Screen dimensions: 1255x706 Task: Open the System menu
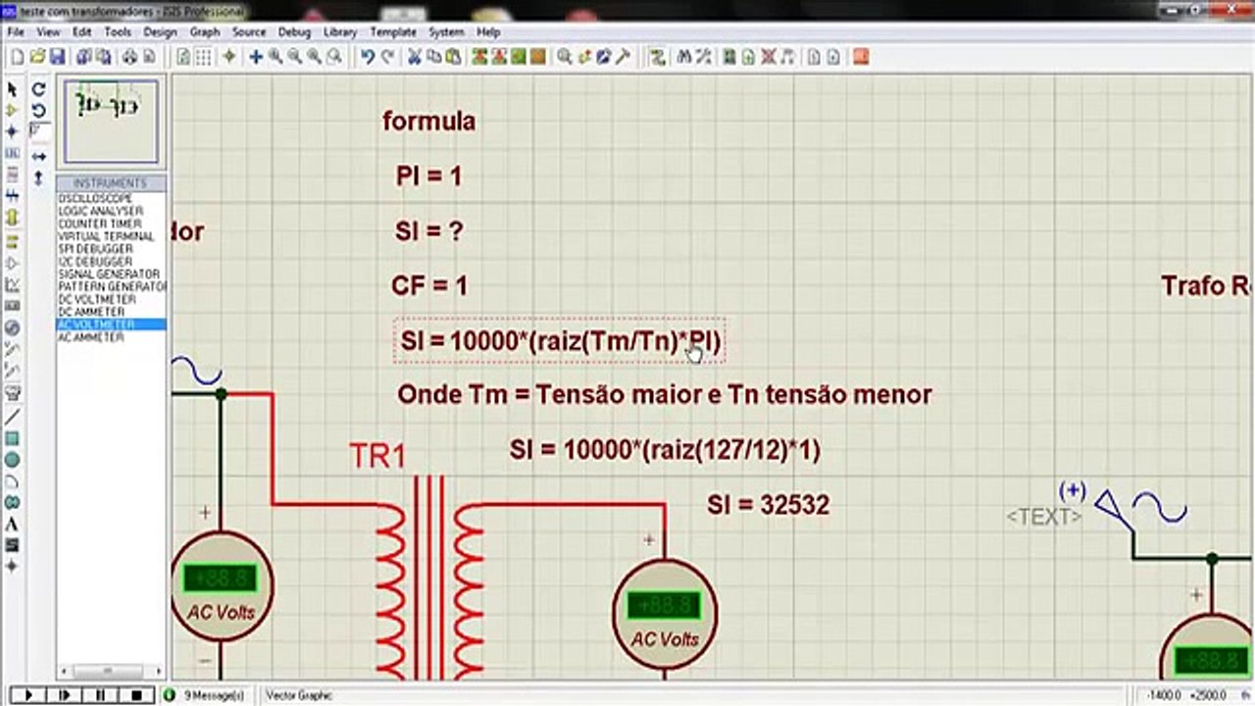(x=446, y=32)
